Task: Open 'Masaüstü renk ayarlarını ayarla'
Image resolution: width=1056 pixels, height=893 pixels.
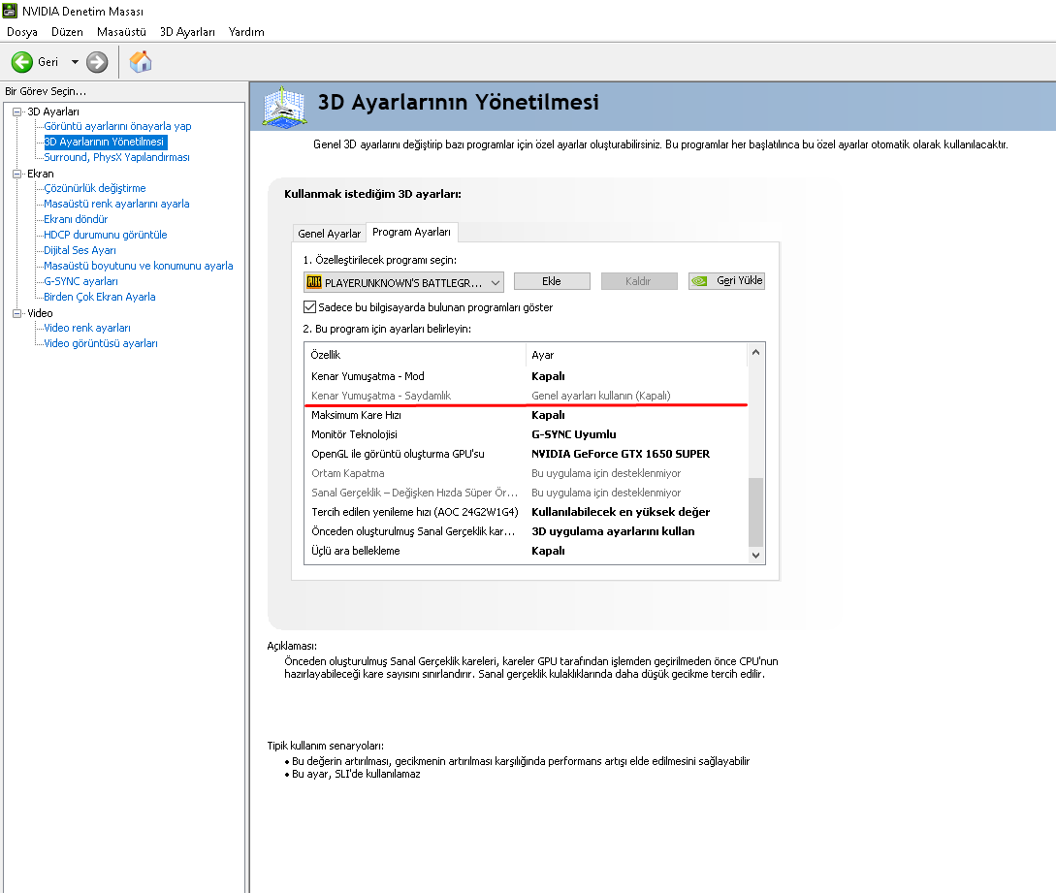Action: click(116, 204)
